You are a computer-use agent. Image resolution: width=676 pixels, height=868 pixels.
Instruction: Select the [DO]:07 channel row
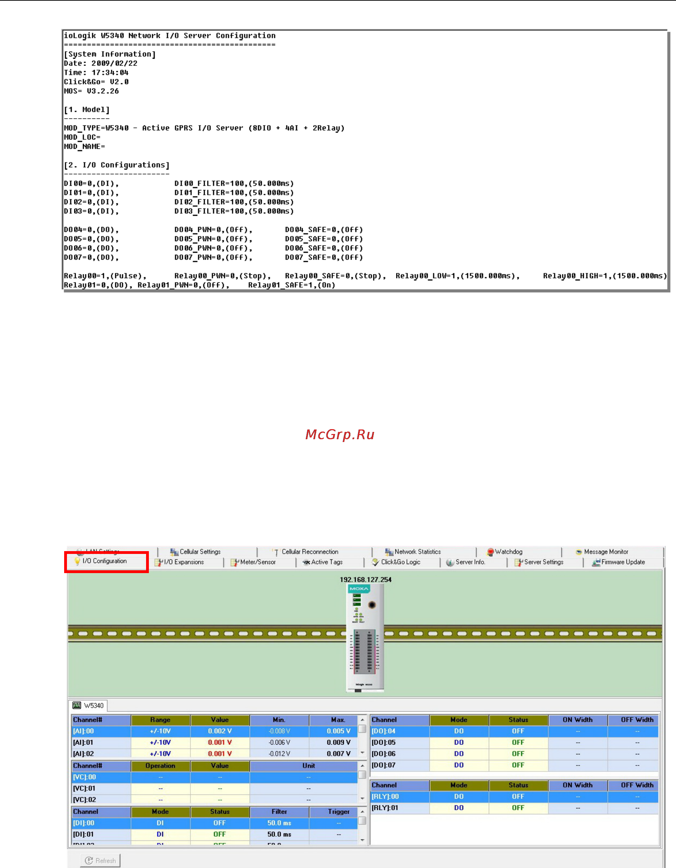pyautogui.click(x=514, y=765)
